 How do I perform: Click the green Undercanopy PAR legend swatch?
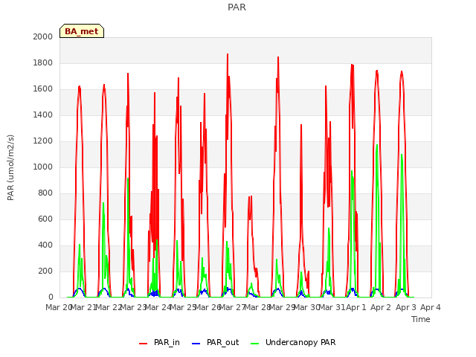[255, 344]
